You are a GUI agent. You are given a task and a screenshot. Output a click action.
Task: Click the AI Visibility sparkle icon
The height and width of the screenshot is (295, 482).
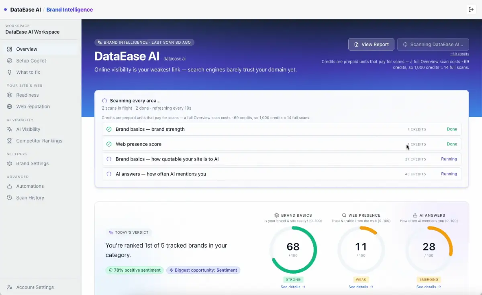[x=10, y=129]
